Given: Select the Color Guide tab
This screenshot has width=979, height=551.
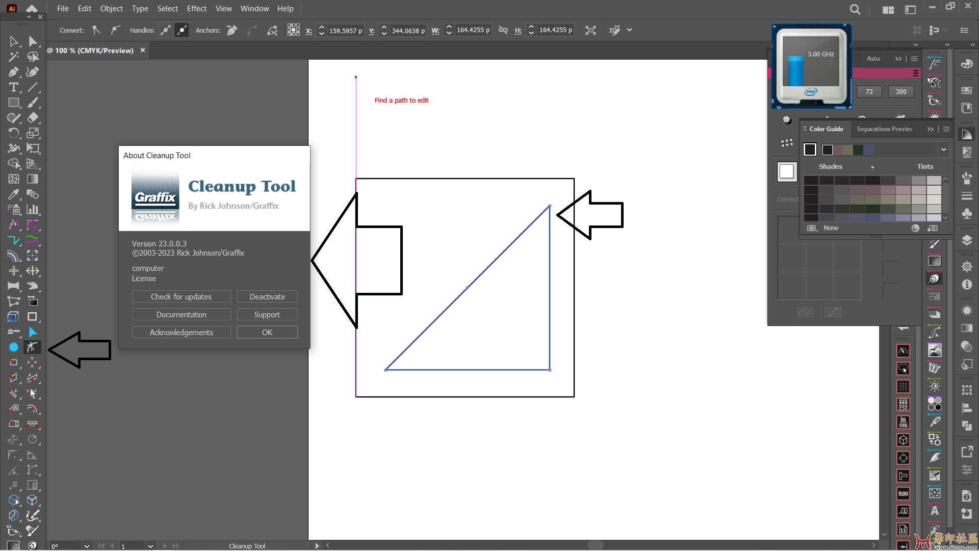Looking at the screenshot, I should (x=826, y=129).
